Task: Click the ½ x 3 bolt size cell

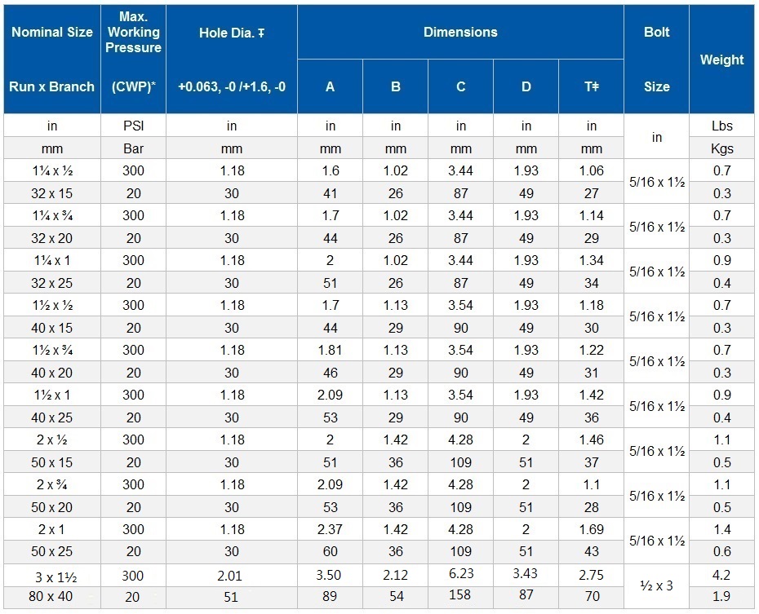Action: click(656, 585)
